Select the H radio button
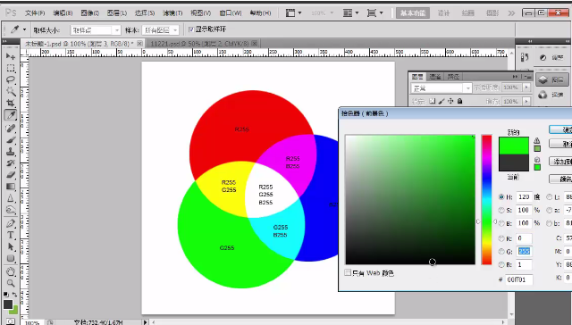572x325 pixels. (x=501, y=196)
